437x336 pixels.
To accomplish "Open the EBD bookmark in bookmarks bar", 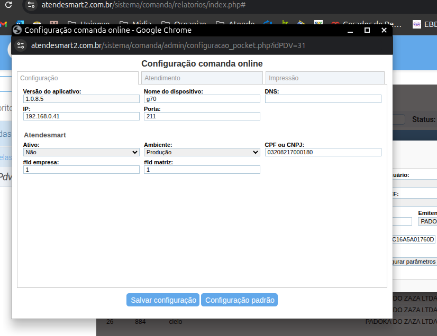I will tap(425, 24).
